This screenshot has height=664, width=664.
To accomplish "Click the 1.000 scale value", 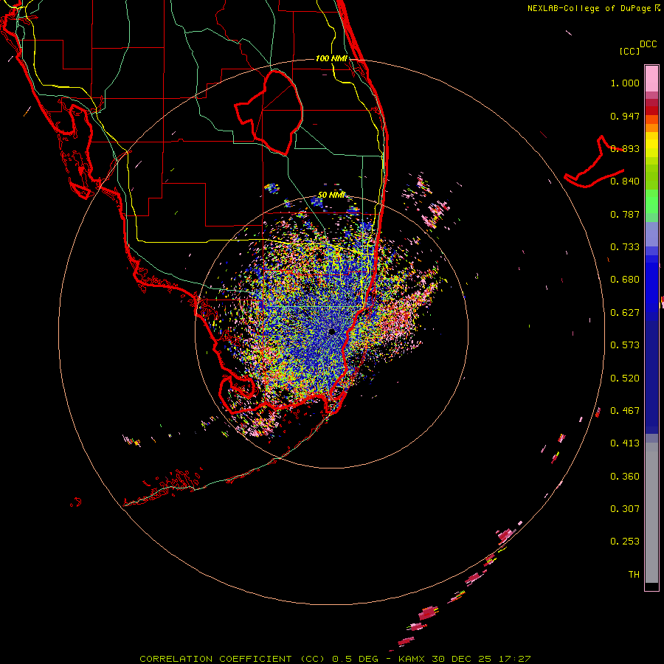I will coord(625,83).
